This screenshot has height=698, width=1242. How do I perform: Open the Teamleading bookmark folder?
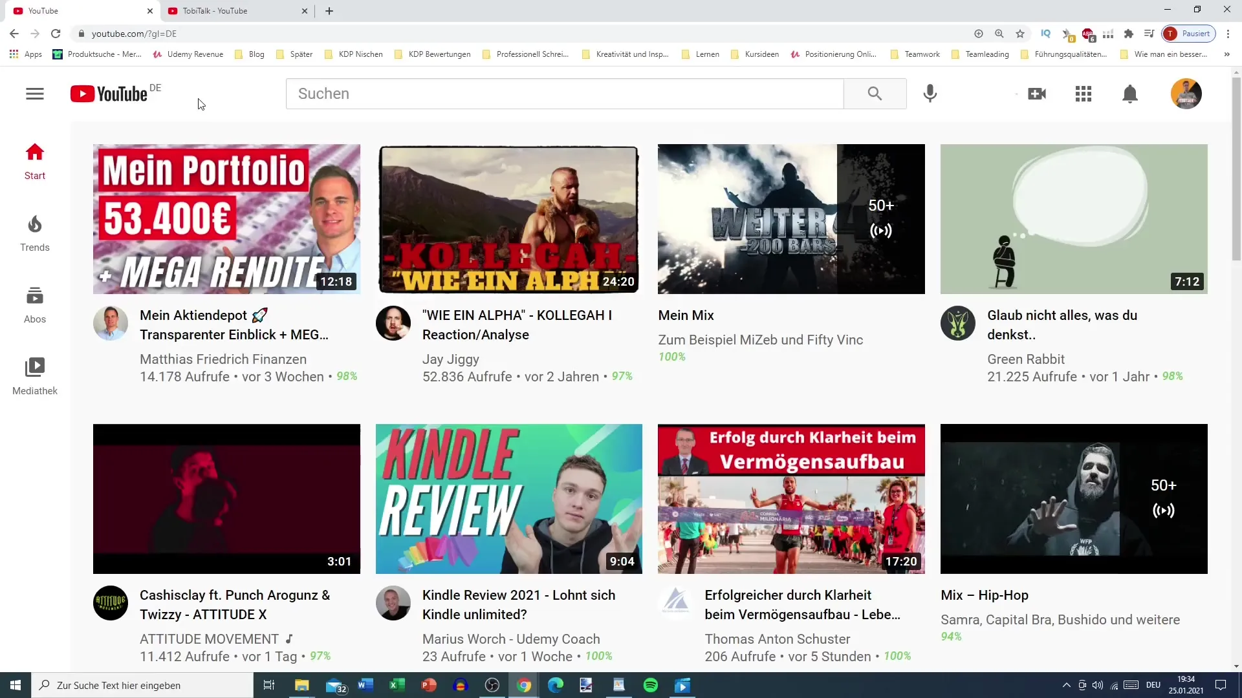(x=980, y=54)
